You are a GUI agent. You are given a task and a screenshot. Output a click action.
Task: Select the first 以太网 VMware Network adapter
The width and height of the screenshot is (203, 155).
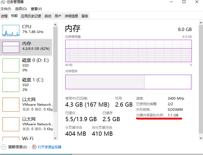click(x=26, y=104)
